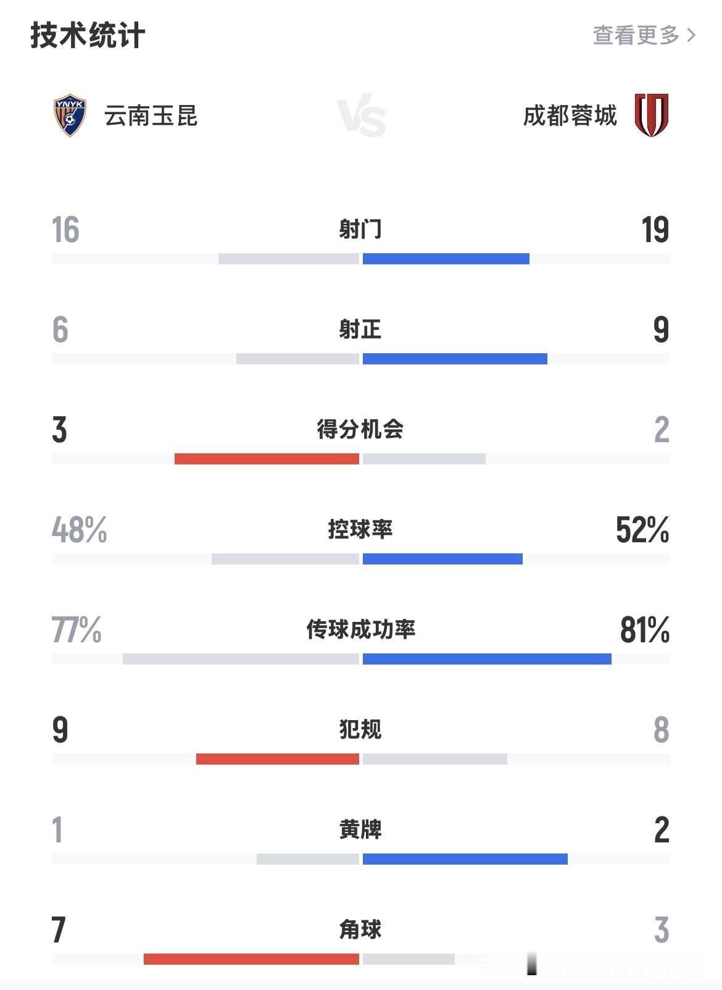Screen dimensions: 722x990
Task: Click the blue bar under 控球率
Action: click(442, 559)
